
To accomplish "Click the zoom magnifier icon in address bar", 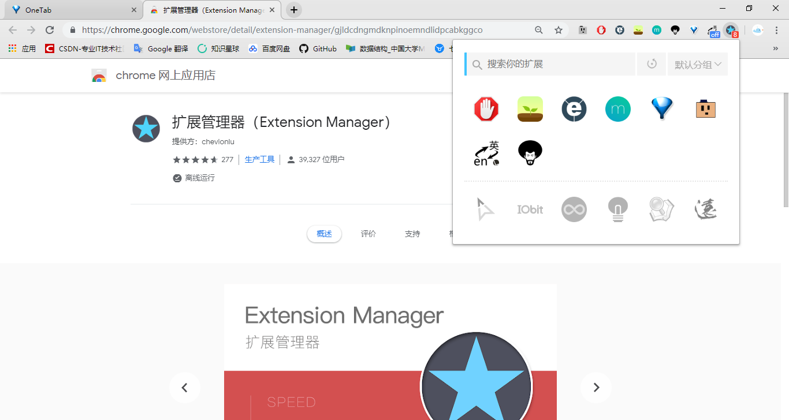I will click(x=539, y=30).
